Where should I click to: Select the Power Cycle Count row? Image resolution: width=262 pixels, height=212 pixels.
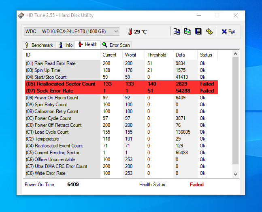pos(121,118)
